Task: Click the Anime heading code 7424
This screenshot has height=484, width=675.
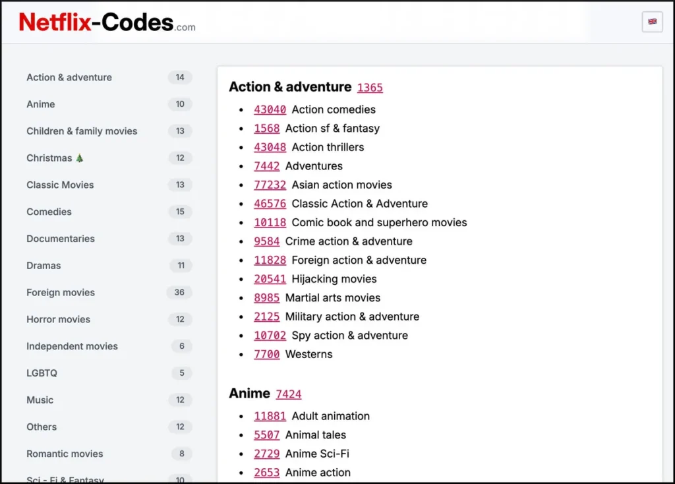Action: (289, 393)
